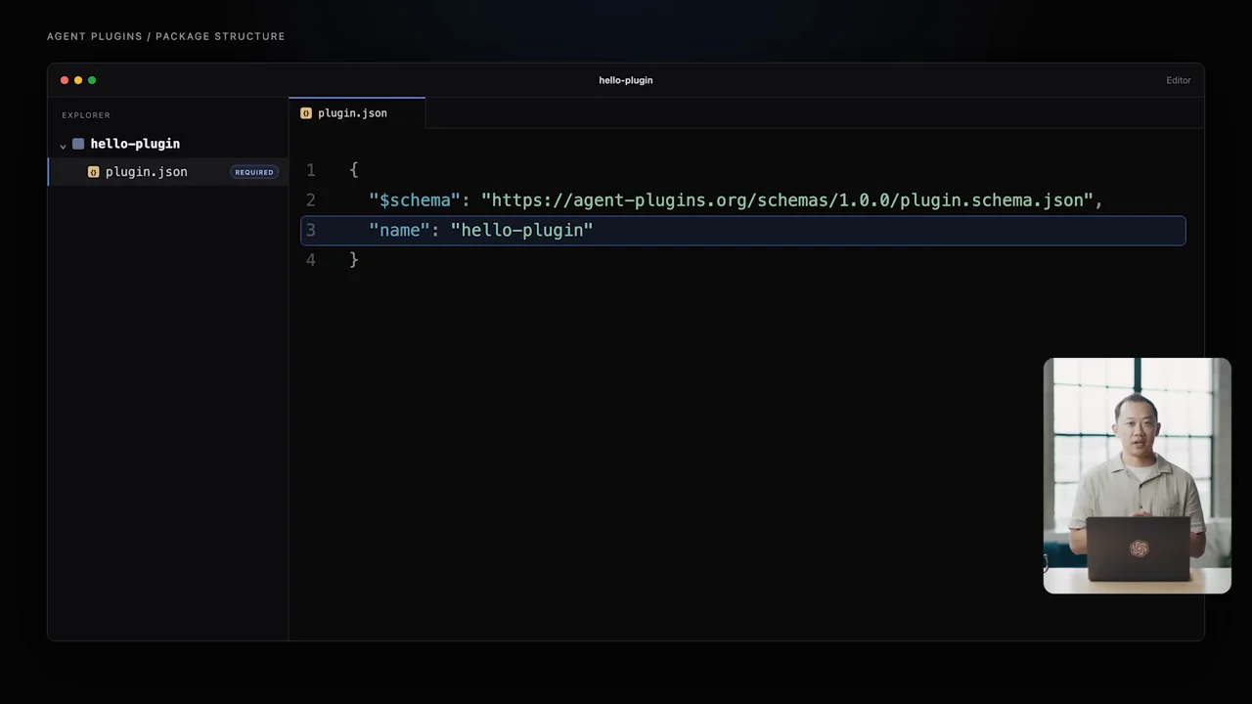Switch to the plugin.json editor tab
Screen dimensions: 1252x704
[357, 112]
